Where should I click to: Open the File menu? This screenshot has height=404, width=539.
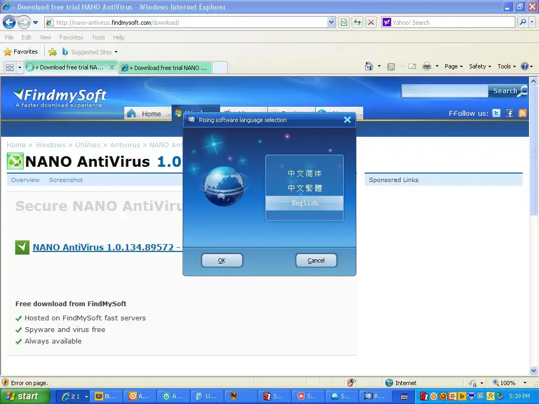[9, 37]
